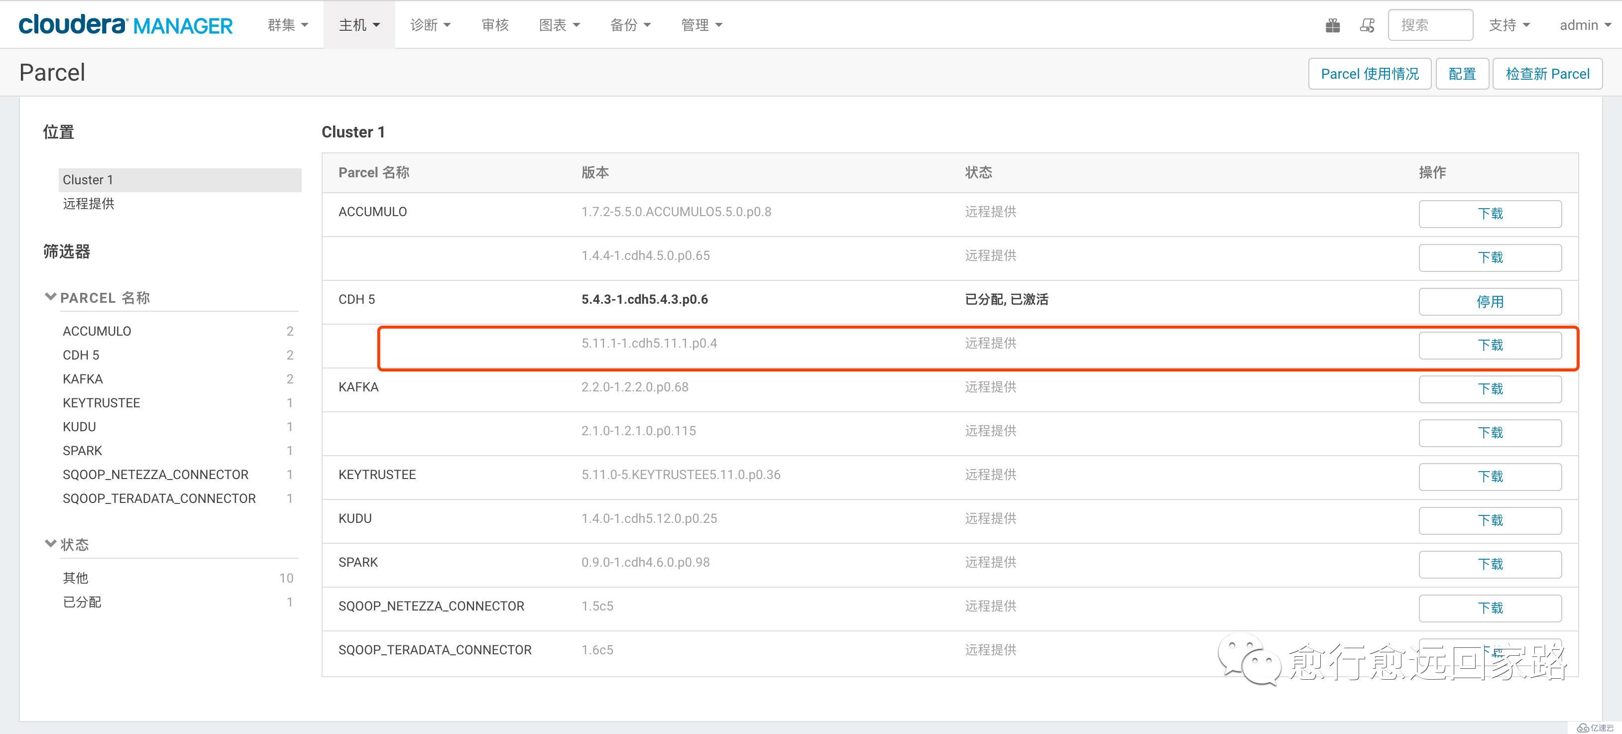Click version 1.6c5 text
Image resolution: width=1622 pixels, height=734 pixels.
tap(597, 649)
